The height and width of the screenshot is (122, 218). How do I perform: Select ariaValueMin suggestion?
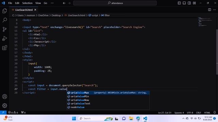(108, 96)
